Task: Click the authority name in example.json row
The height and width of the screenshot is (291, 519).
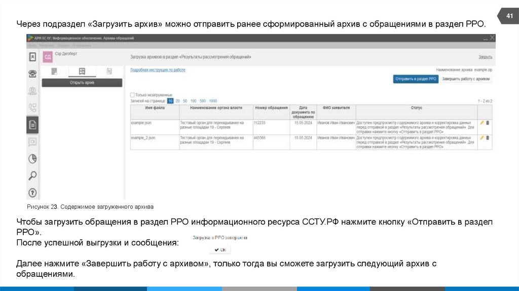Action: [x=212, y=125]
